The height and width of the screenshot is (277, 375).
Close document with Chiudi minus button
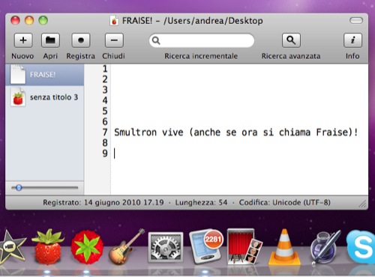(x=114, y=40)
